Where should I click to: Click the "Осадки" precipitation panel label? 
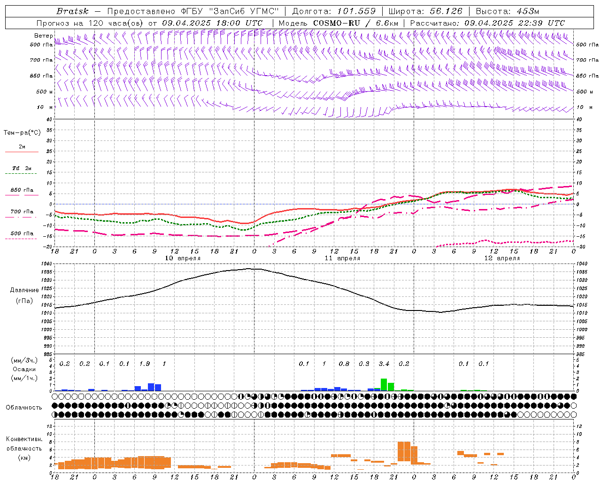pos(24,369)
